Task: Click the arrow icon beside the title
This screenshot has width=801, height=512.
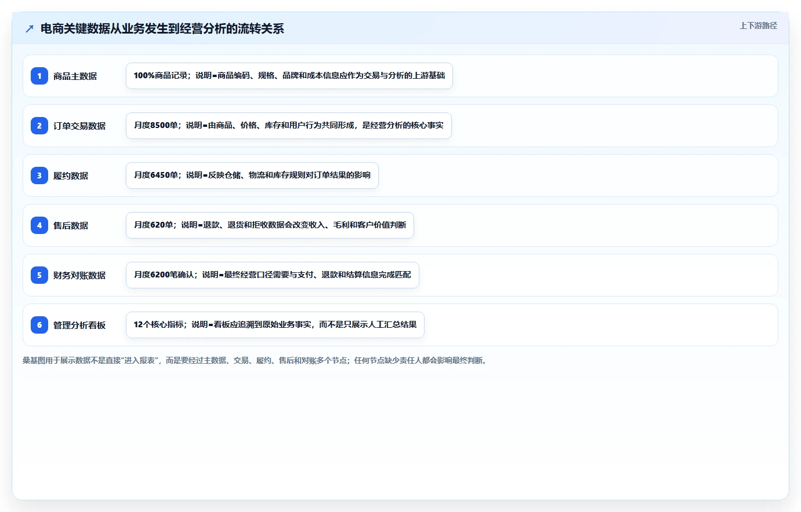Action: pos(30,29)
